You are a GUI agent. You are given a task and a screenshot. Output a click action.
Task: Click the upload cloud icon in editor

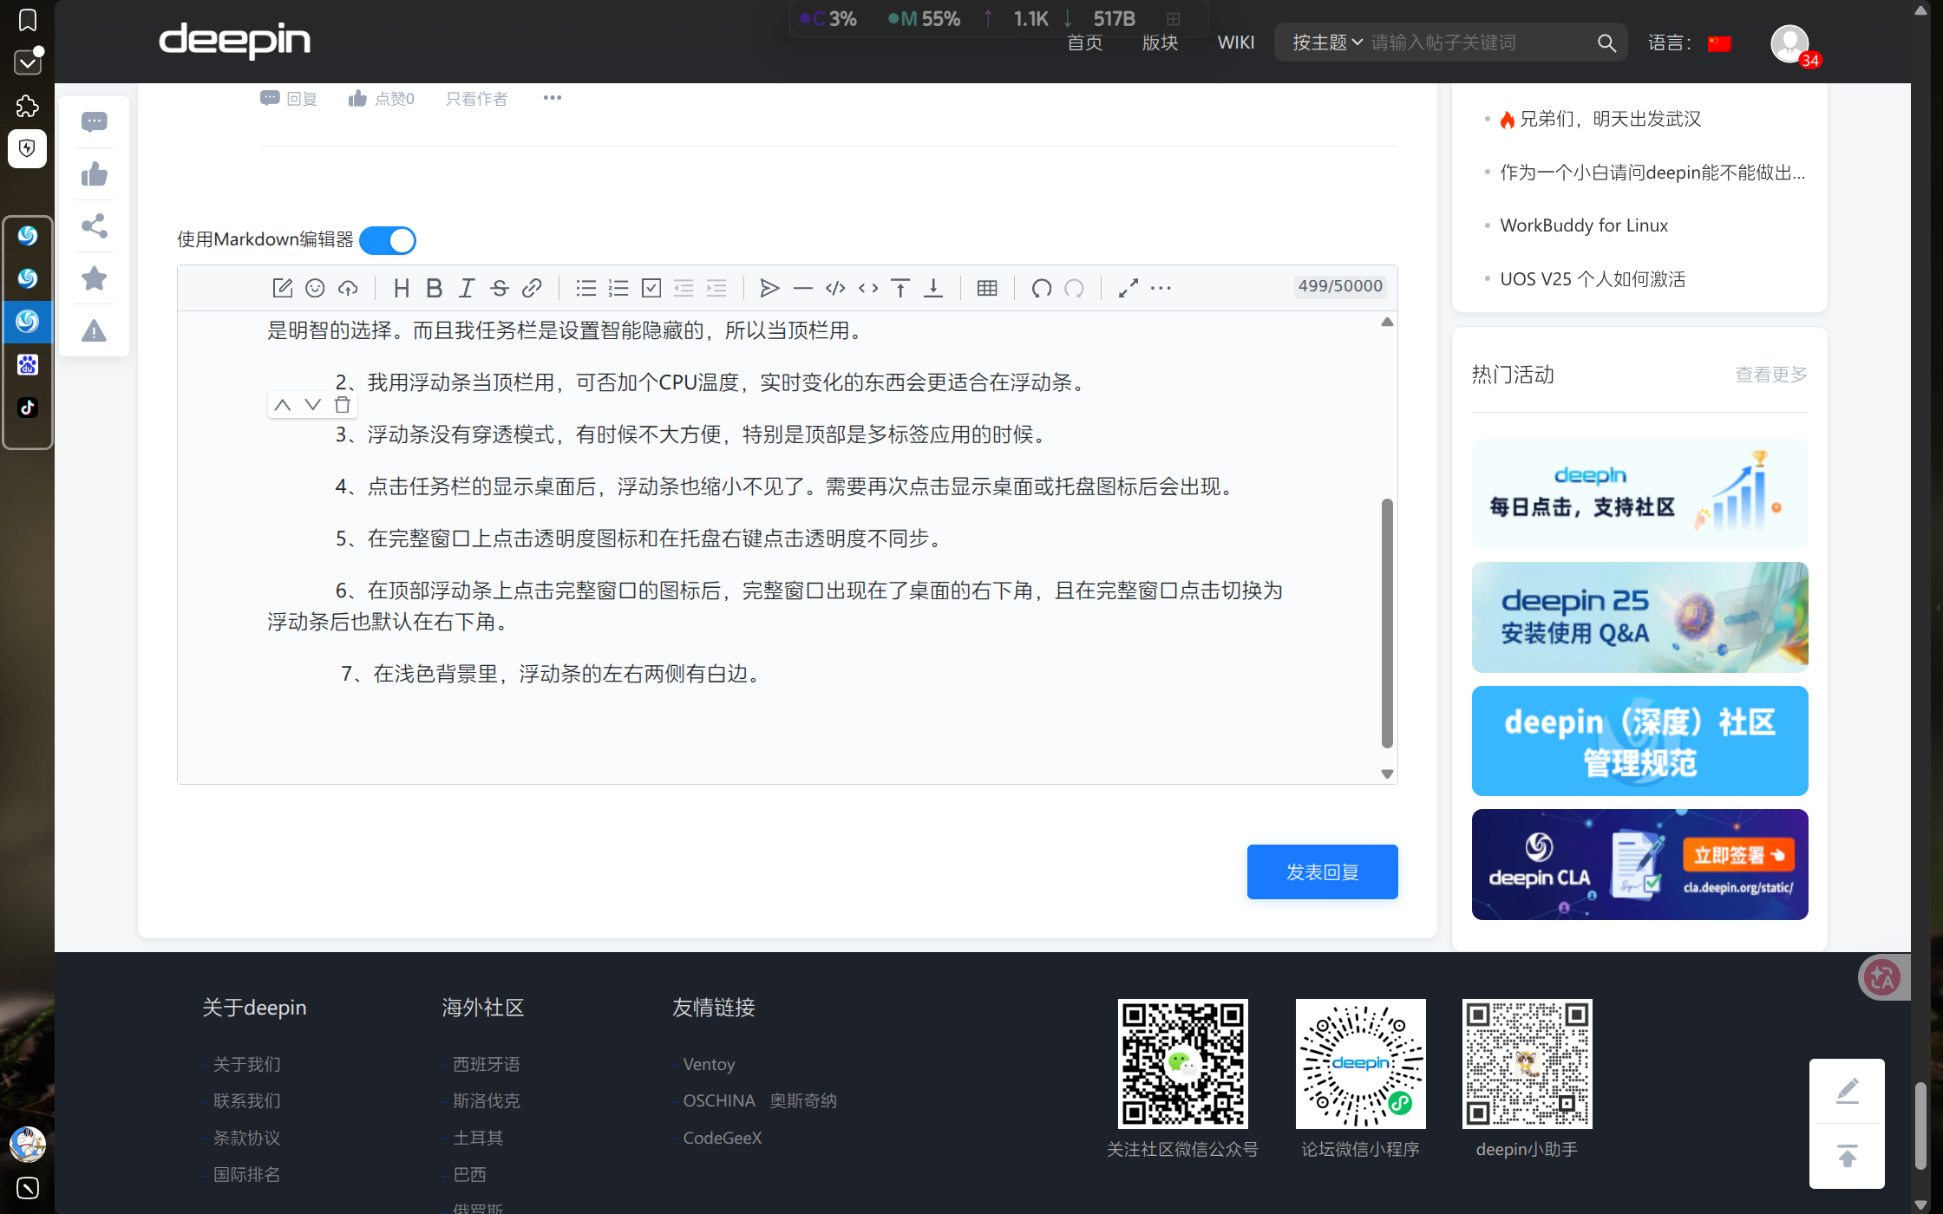348,288
